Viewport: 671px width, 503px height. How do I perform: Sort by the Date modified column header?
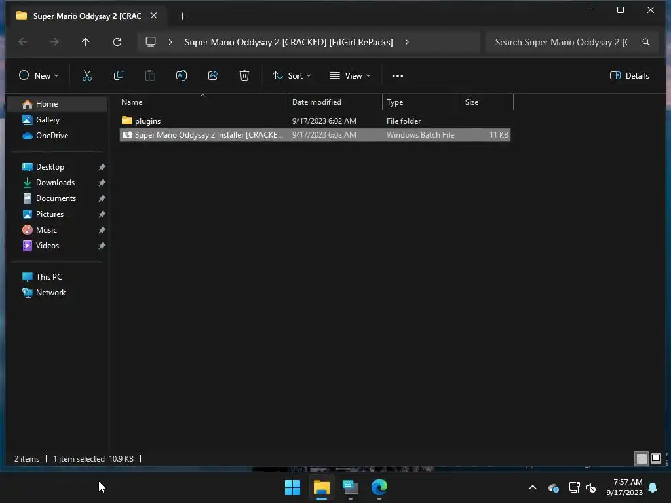coord(335,102)
